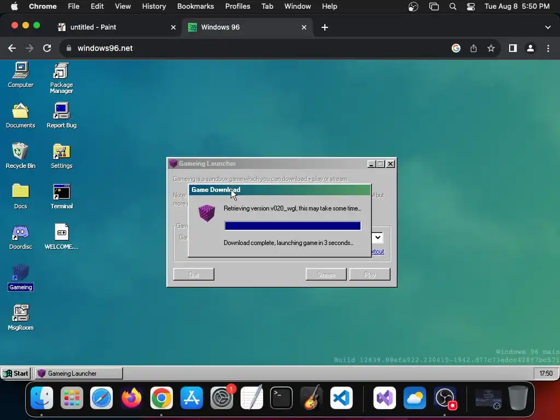The width and height of the screenshot is (560, 420).
Task: Open a new Chrome tab
Action: click(x=325, y=27)
